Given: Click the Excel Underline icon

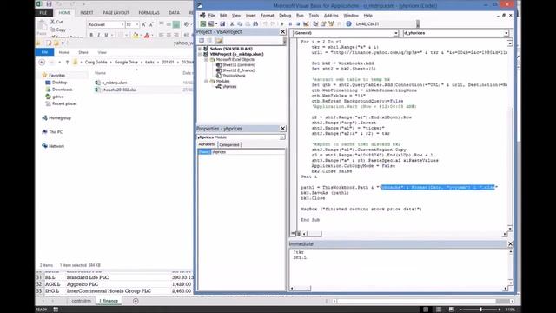Looking at the screenshot, I should (x=106, y=35).
